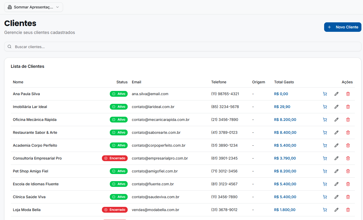Delete Consultoria Empresarial Pro with trash icon

(348, 158)
